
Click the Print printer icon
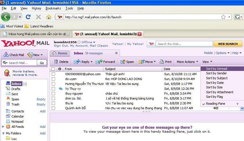[162, 61]
